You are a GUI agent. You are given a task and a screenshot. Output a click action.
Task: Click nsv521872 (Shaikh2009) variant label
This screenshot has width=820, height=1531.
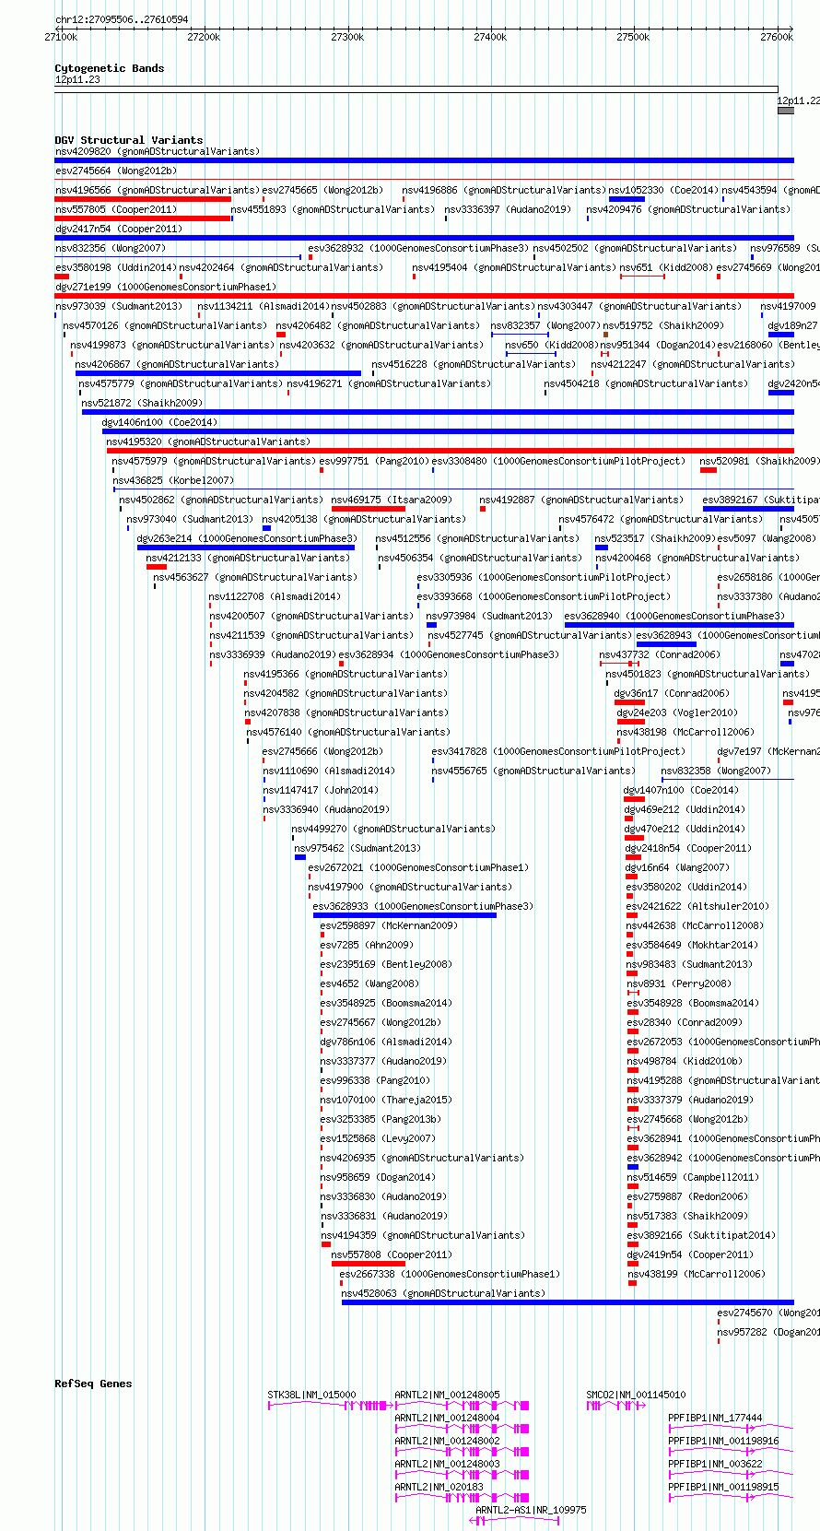142,403
